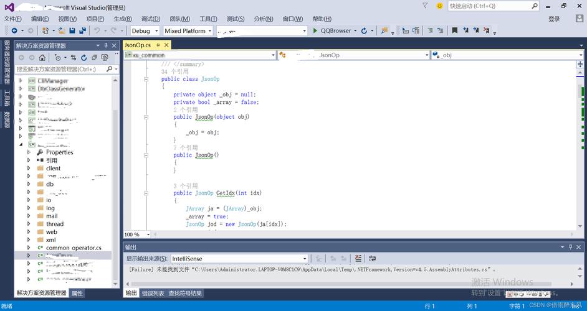The width and height of the screenshot is (587, 311).
Task: Click Collapse All icon in Solution Explorer
Action: click(94, 58)
